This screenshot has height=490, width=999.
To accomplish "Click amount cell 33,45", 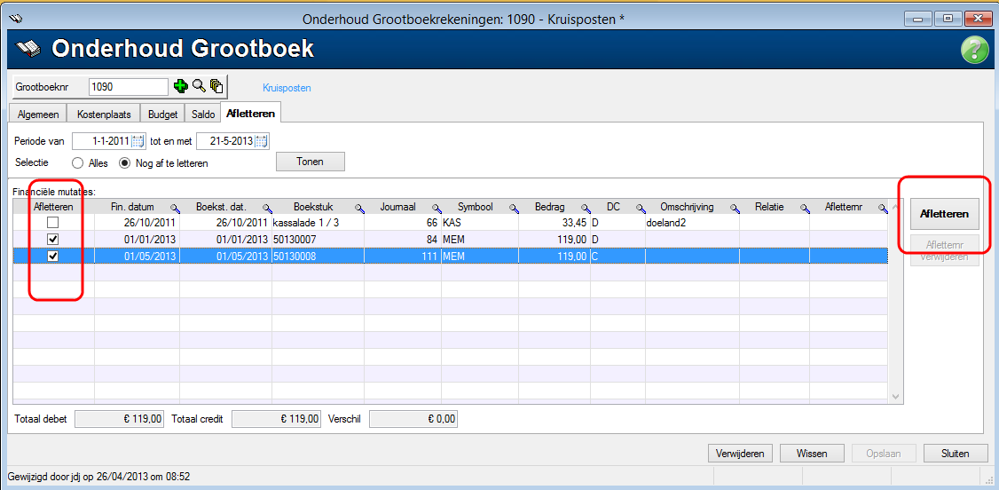I will tap(555, 223).
